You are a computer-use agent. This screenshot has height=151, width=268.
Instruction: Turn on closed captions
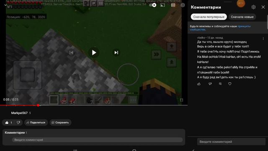(173, 5)
